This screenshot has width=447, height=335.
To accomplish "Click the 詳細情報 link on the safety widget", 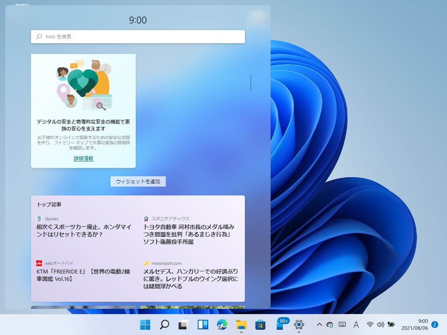I will tap(83, 158).
